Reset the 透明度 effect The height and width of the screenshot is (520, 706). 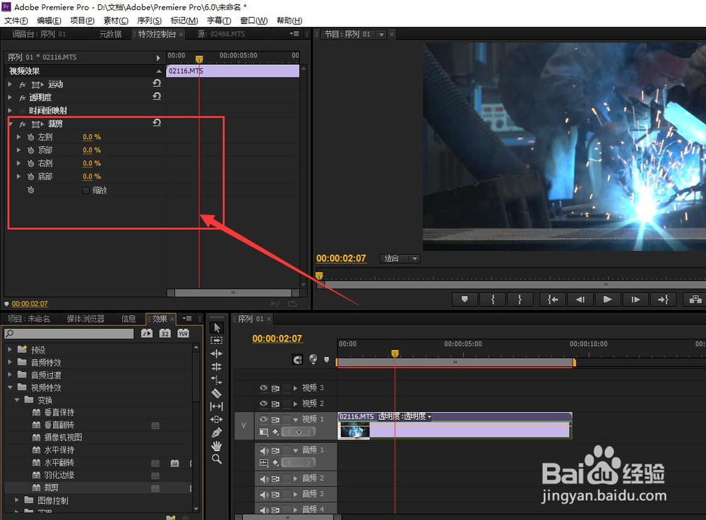click(x=157, y=96)
